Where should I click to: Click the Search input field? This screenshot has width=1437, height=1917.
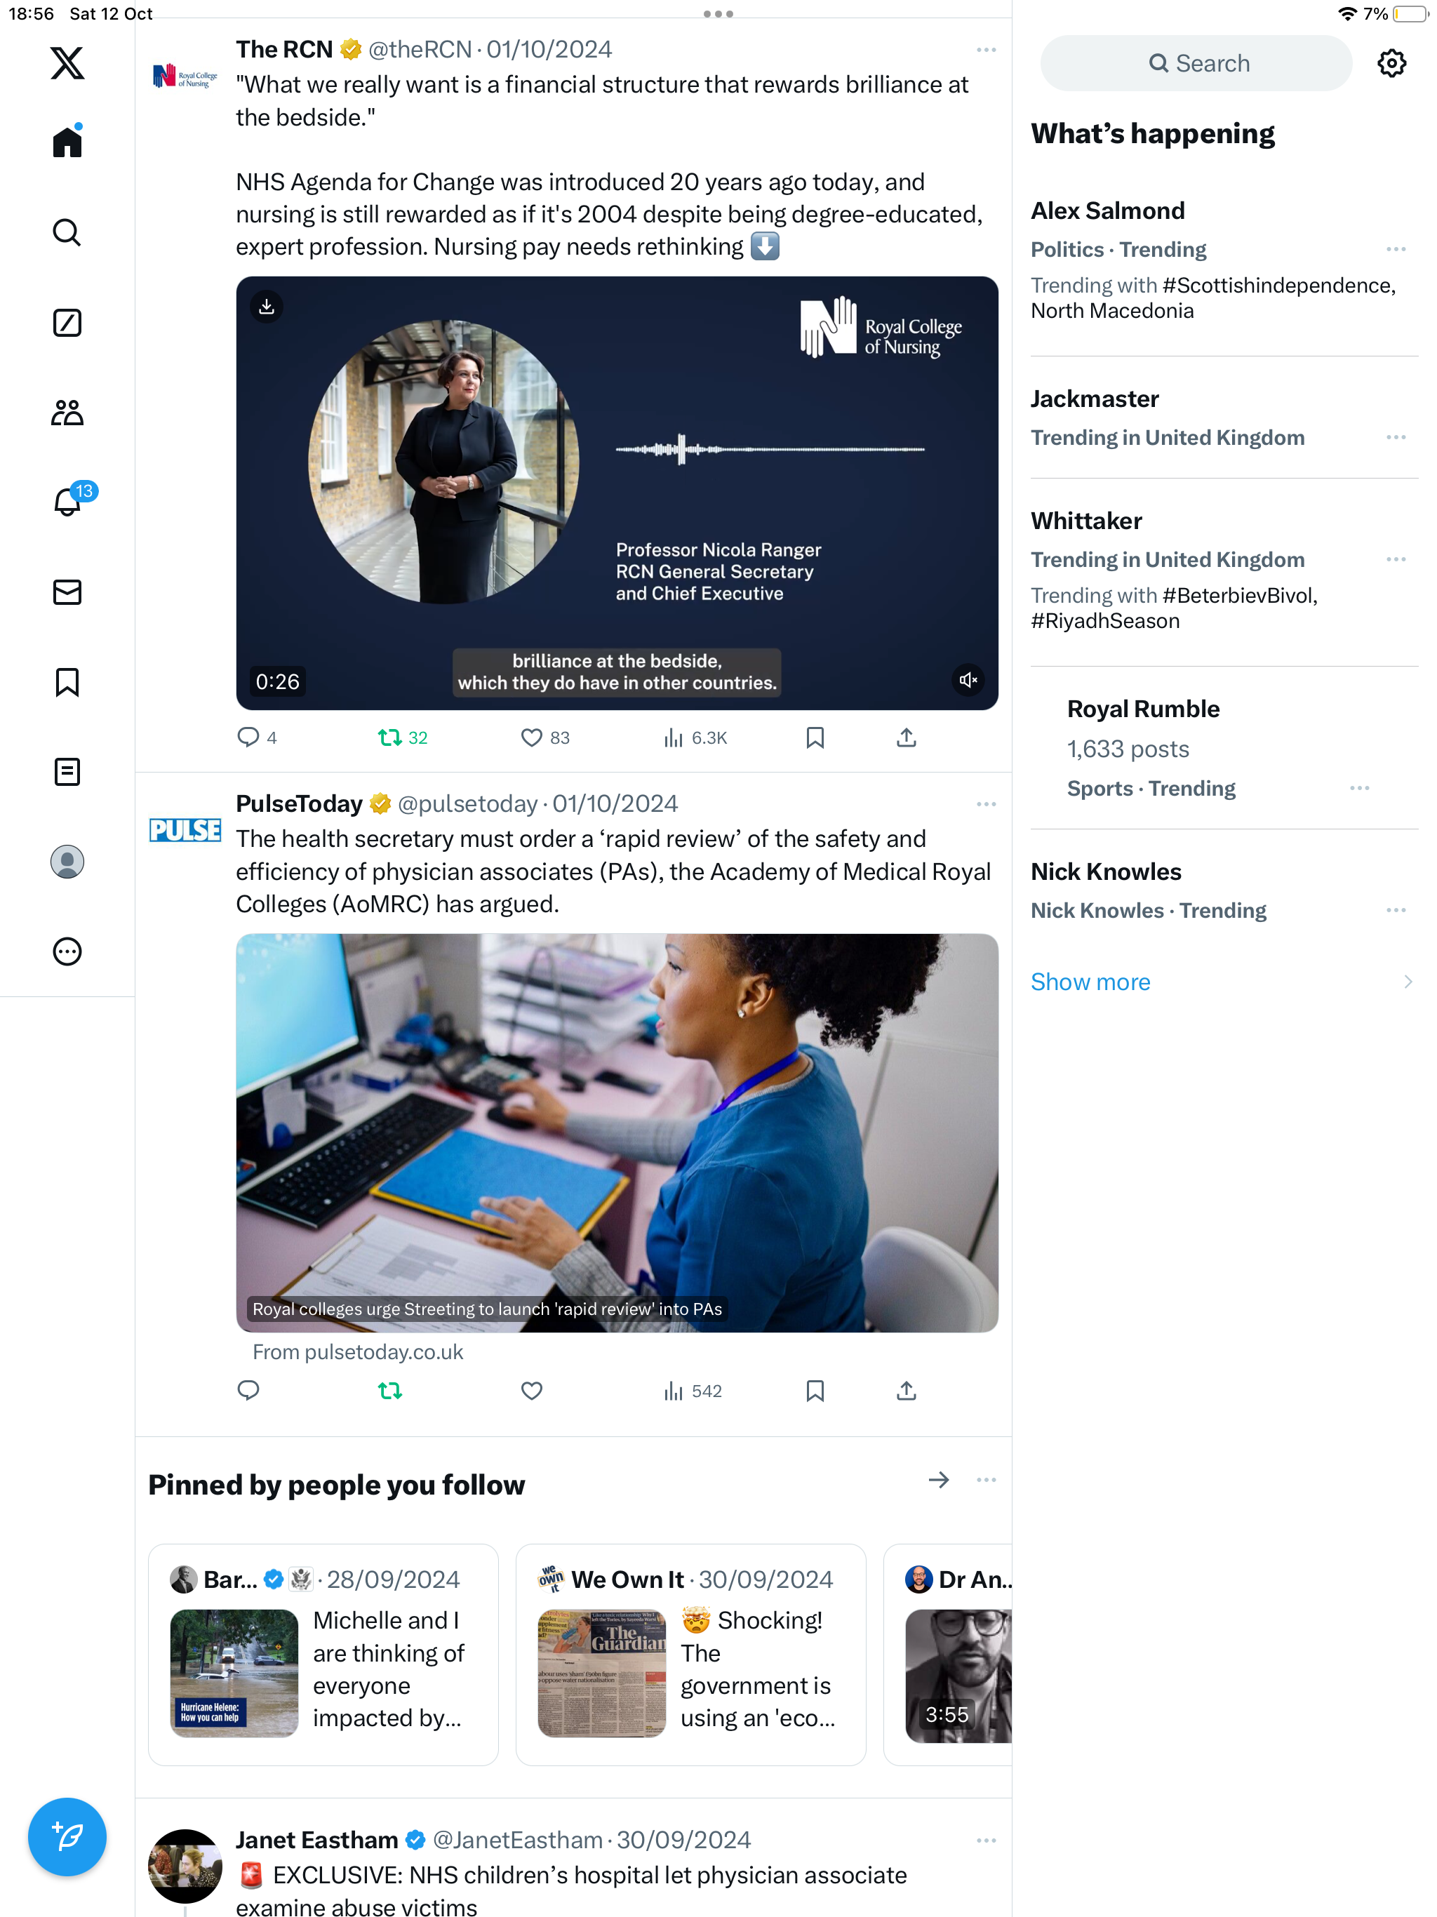pos(1195,63)
